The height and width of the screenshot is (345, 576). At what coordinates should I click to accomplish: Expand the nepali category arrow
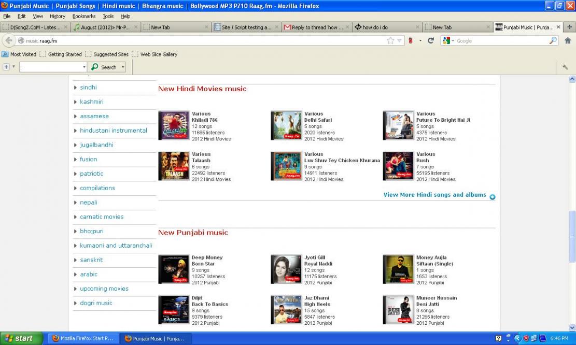click(x=75, y=203)
